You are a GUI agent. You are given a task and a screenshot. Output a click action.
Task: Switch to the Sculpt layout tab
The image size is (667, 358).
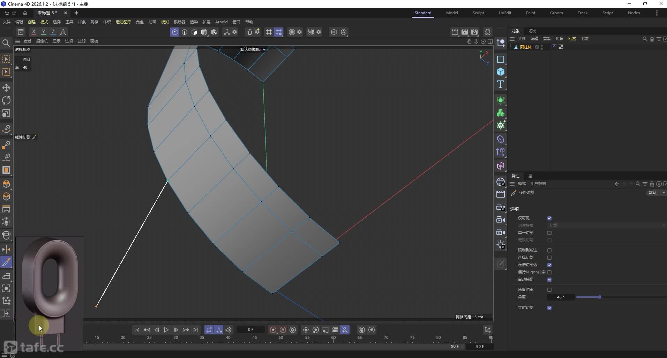pos(478,13)
